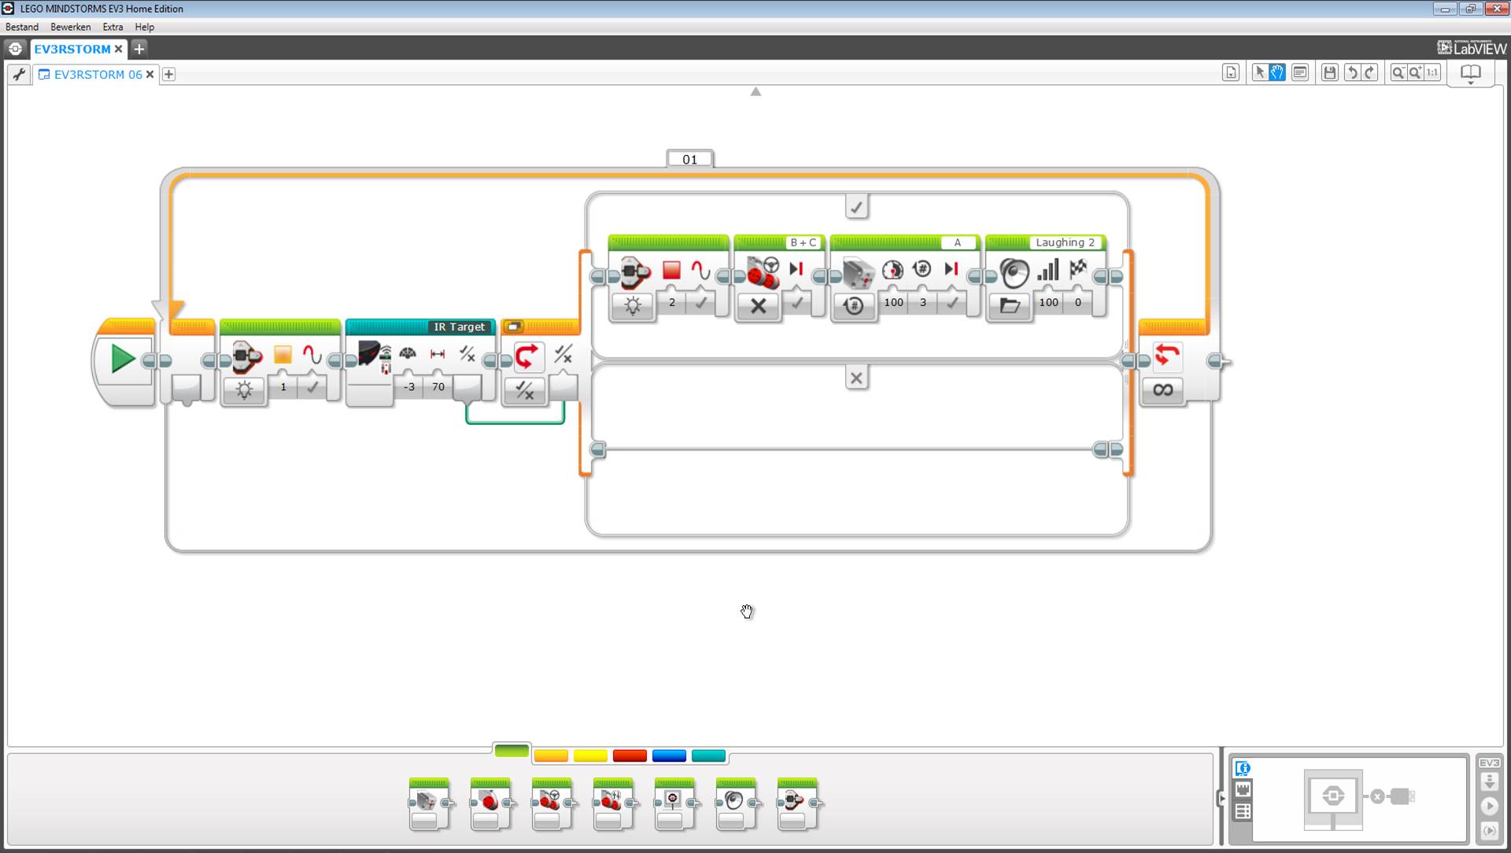
Task: Collapse the top panel arrow
Action: pos(755,92)
